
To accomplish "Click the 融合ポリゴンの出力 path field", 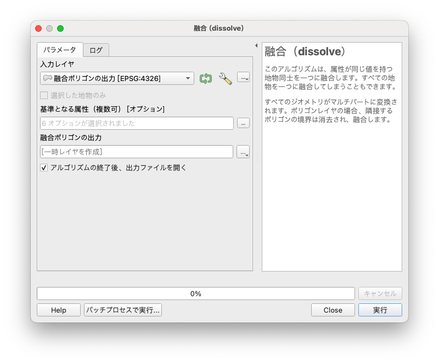I will [137, 152].
